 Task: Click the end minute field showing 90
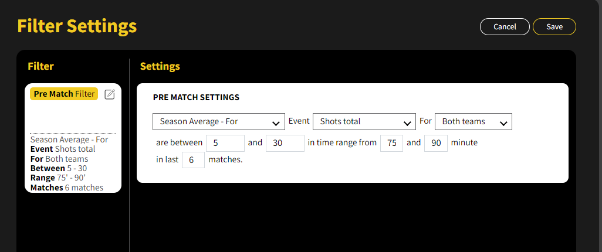[x=435, y=144]
